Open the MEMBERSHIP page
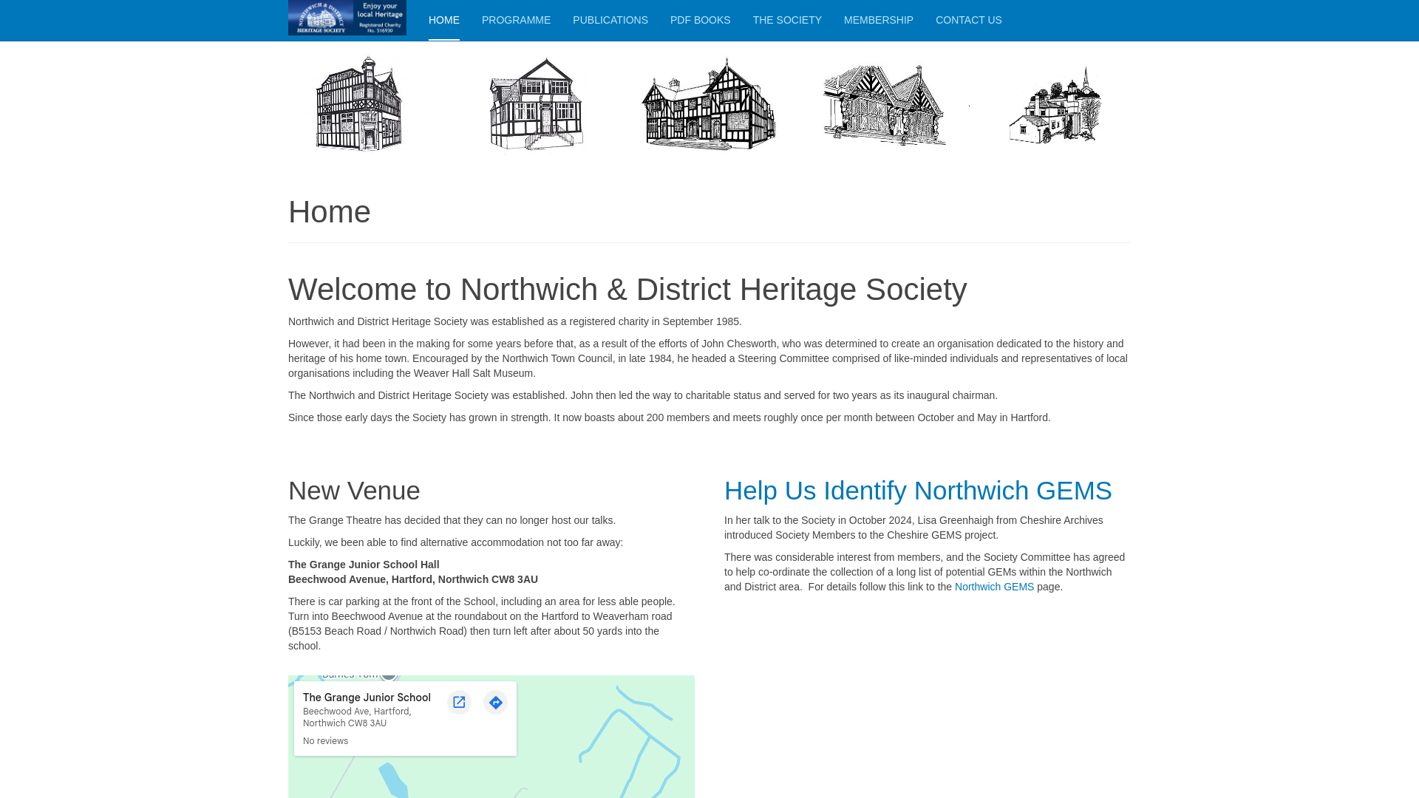Screen dimensions: 1419x798 click(x=879, y=20)
